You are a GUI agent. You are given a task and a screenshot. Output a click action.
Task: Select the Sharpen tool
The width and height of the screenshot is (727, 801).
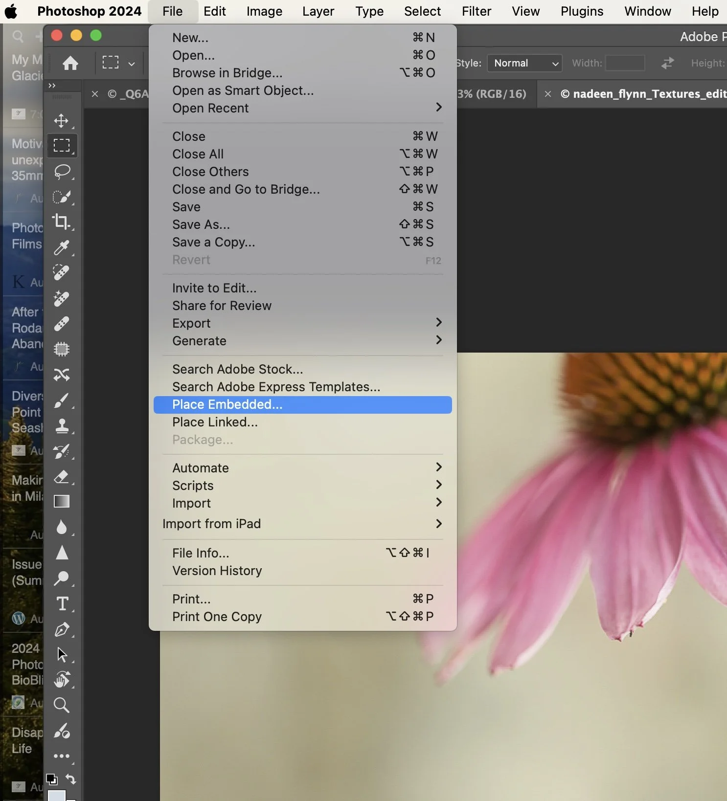click(x=62, y=553)
